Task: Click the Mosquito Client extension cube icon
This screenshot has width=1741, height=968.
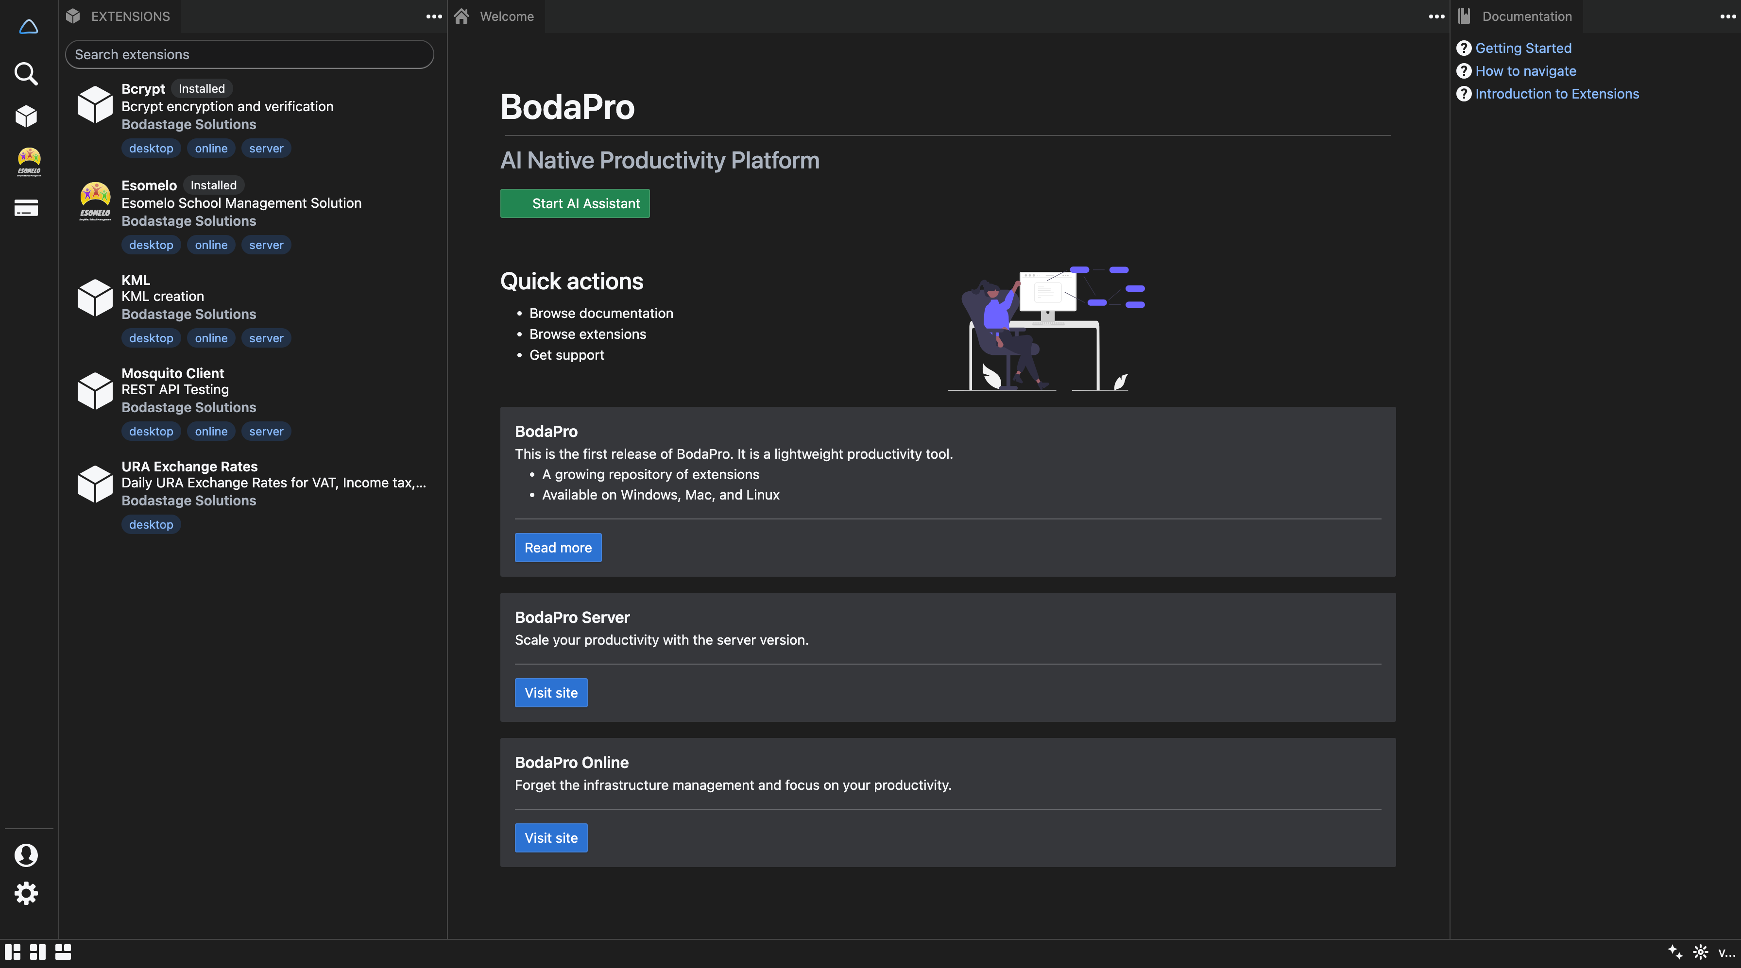Action: click(95, 391)
